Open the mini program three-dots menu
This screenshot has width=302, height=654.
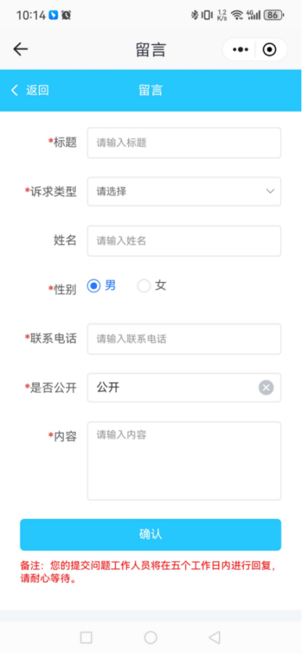[240, 50]
